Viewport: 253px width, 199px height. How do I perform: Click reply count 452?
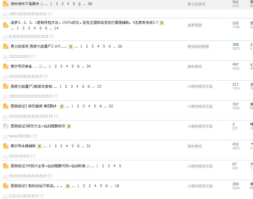(x=235, y=144)
